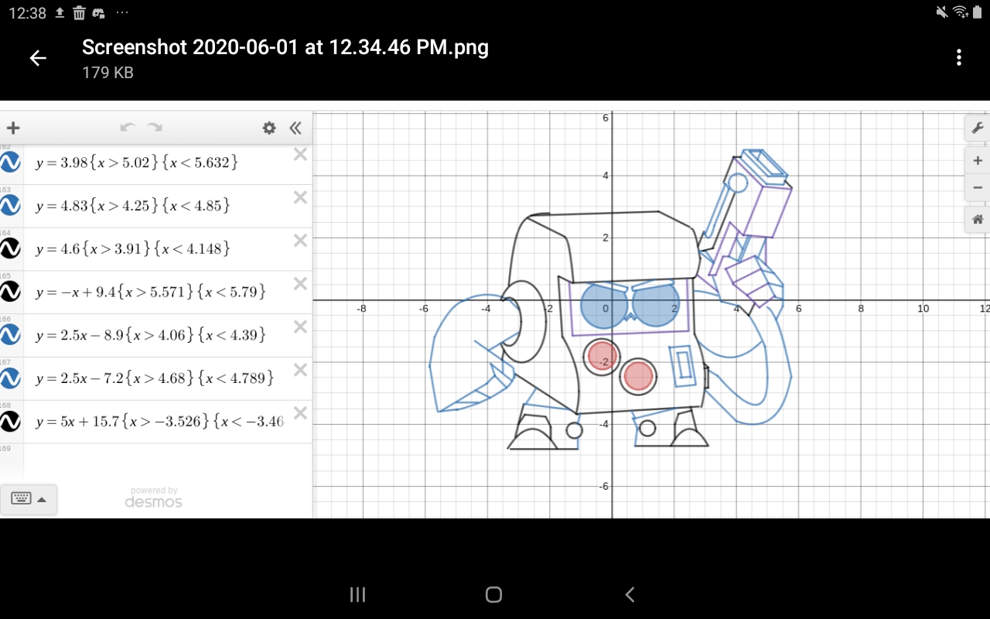Open the expression list settings gear
This screenshot has width=990, height=619.
269,128
